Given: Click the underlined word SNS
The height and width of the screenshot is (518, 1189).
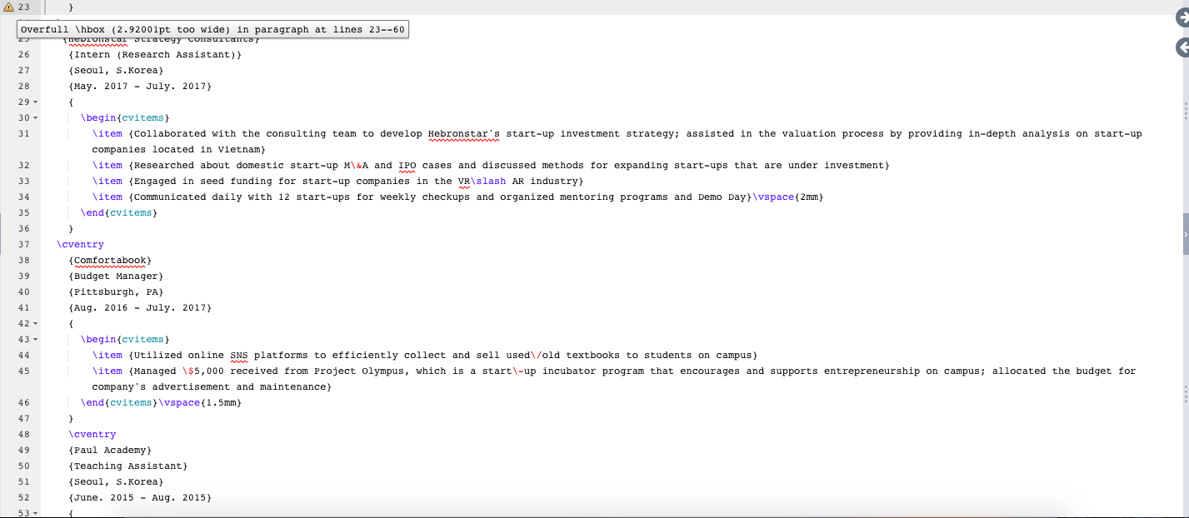Looking at the screenshot, I should pos(239,356).
